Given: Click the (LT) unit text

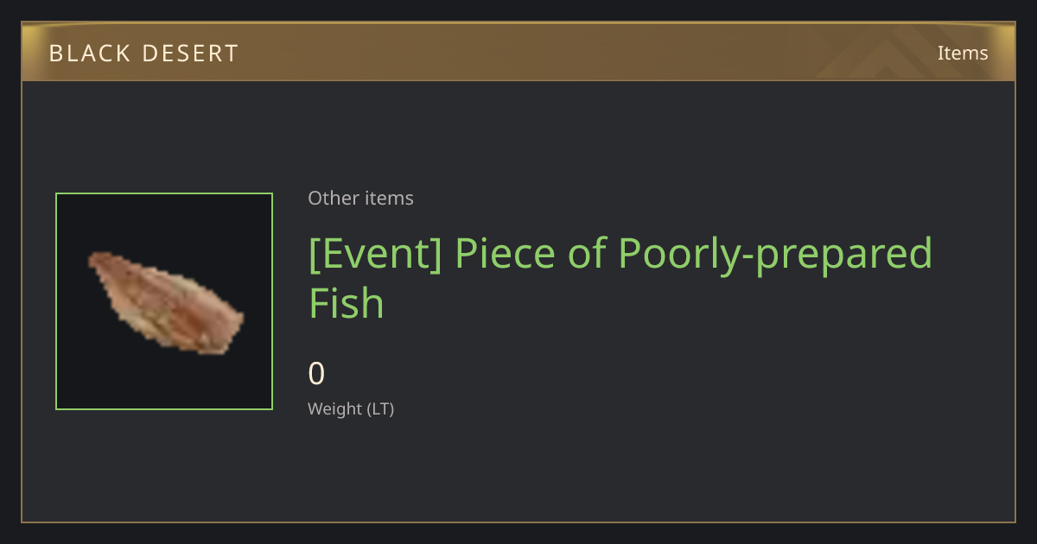Looking at the screenshot, I should tap(380, 408).
